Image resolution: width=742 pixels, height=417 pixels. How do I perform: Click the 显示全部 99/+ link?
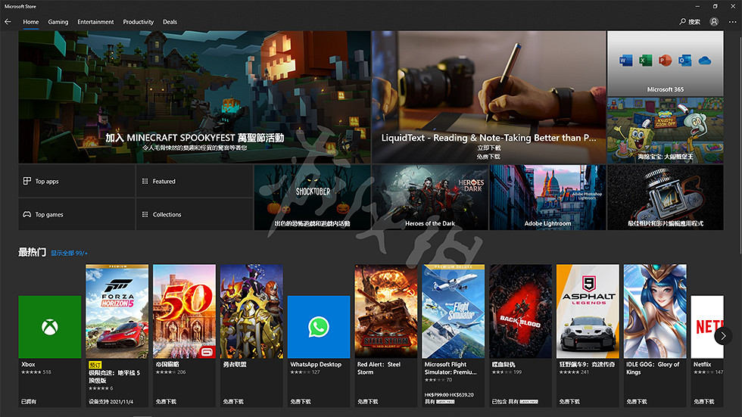[69, 253]
